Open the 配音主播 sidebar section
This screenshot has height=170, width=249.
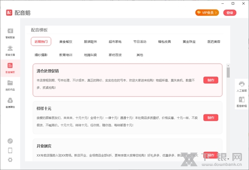tap(10, 51)
